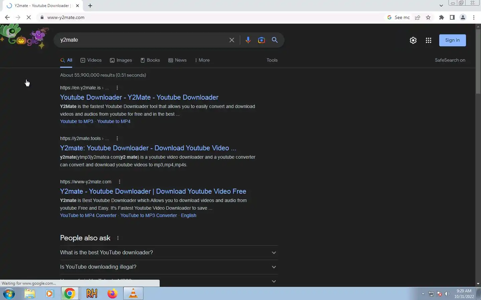Click the Chrome back arrow
Viewport: 481px width, 300px height.
click(x=7, y=17)
